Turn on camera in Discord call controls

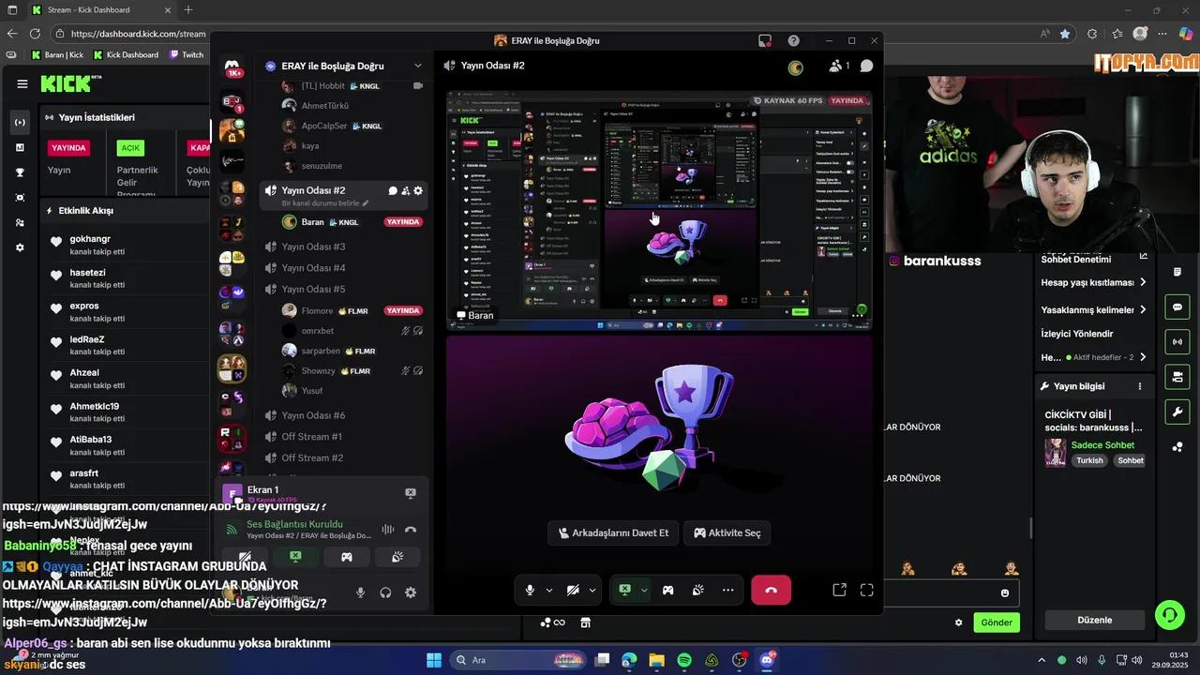pos(573,590)
